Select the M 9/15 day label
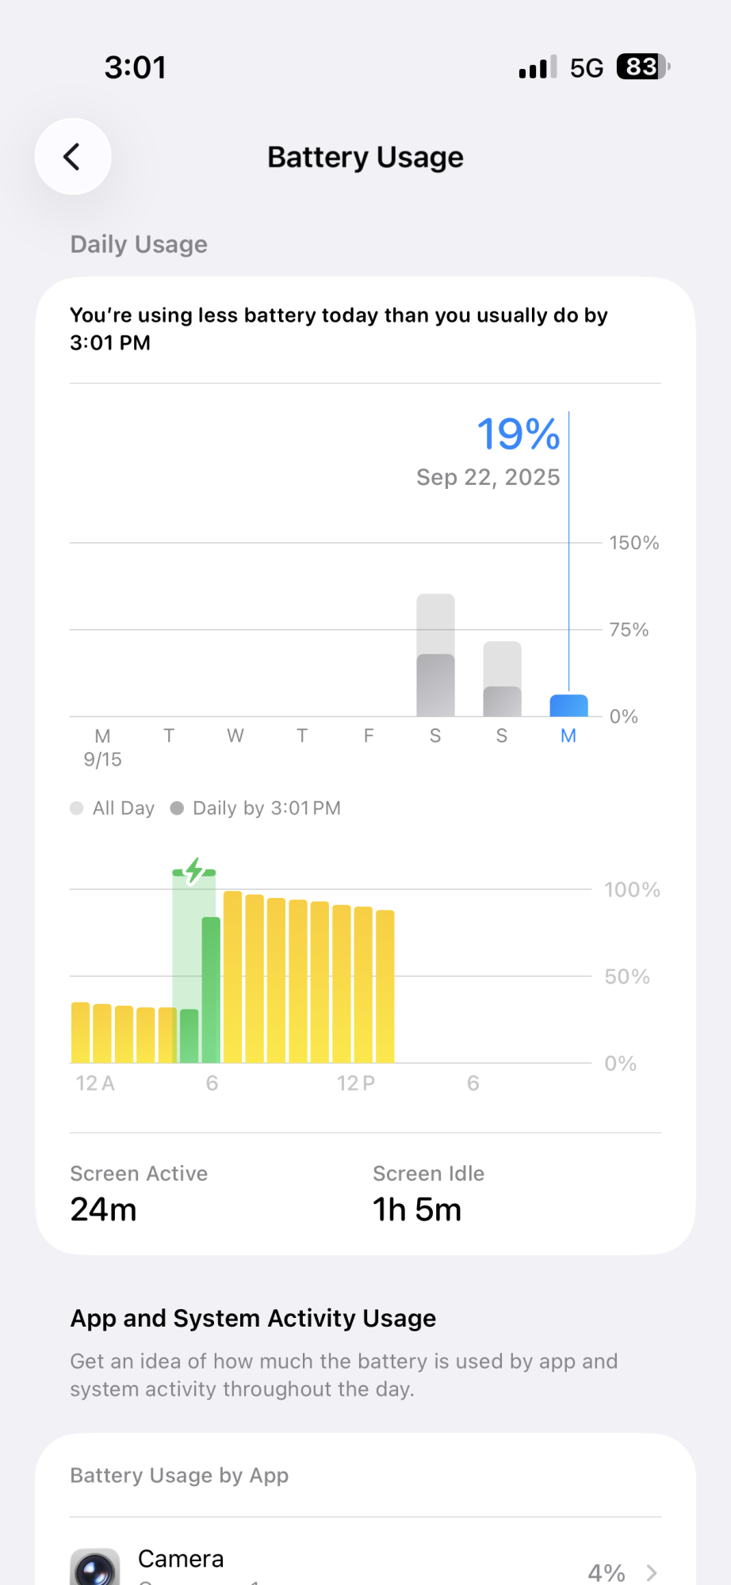This screenshot has width=731, height=1585. click(x=102, y=747)
